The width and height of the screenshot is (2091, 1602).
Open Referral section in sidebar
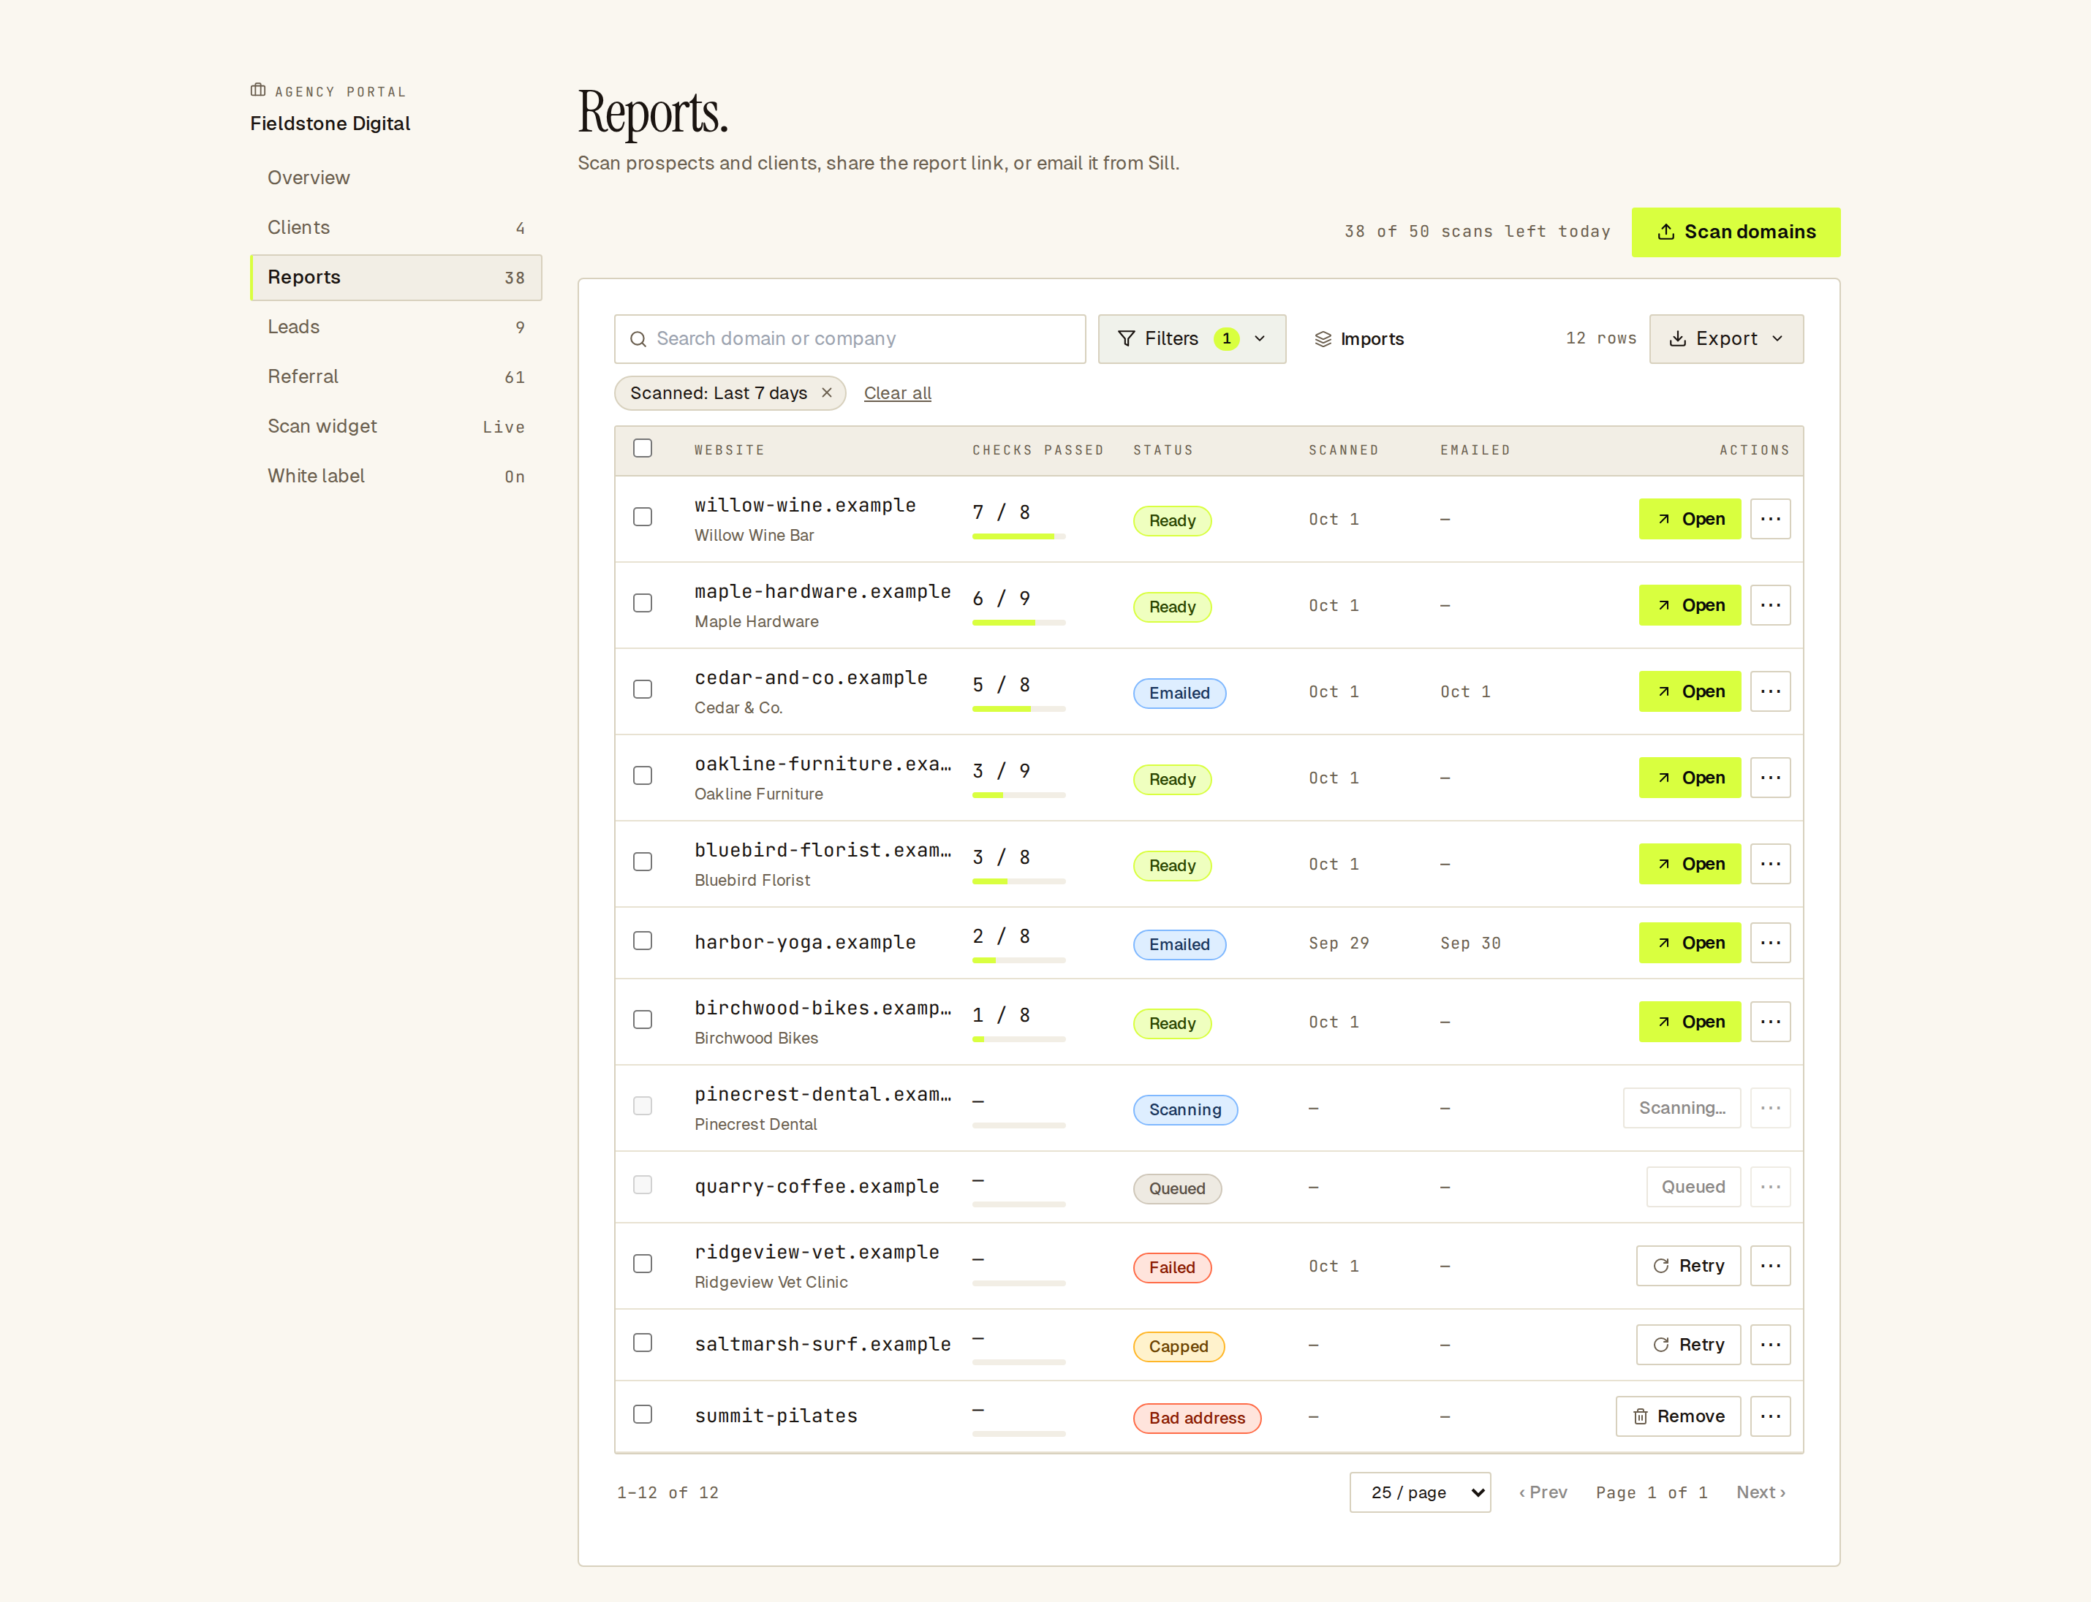pos(396,376)
